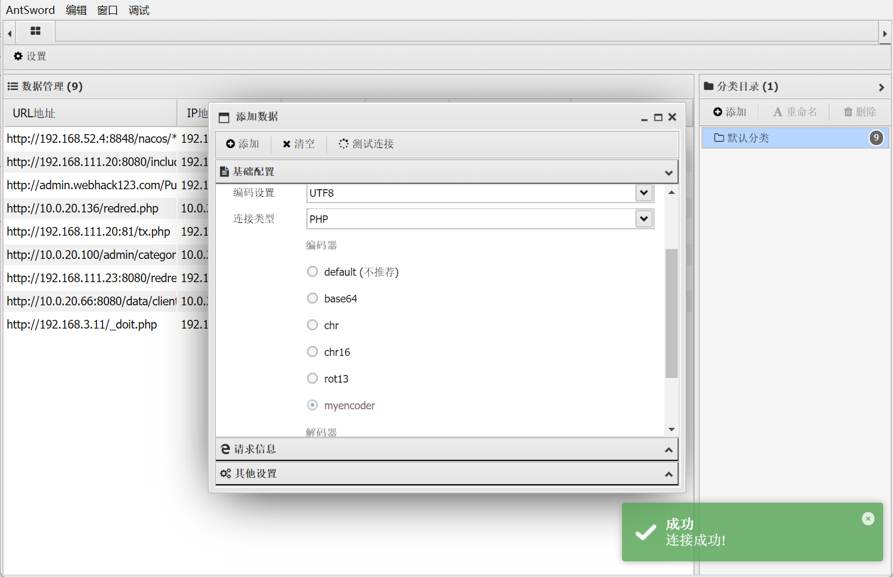893x577 pixels.
Task: Click the 请求信息 section icon
Action: 225,448
